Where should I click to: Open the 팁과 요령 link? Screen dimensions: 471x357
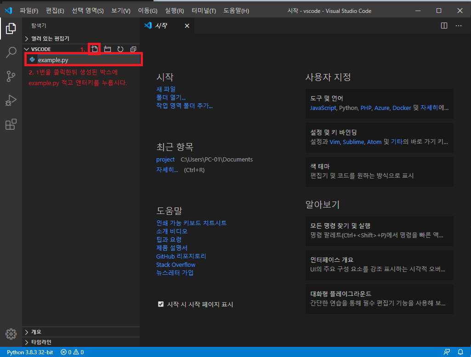[x=169, y=239]
